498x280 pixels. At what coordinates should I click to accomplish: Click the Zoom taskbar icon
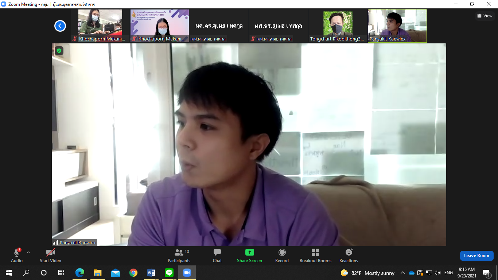click(187, 273)
